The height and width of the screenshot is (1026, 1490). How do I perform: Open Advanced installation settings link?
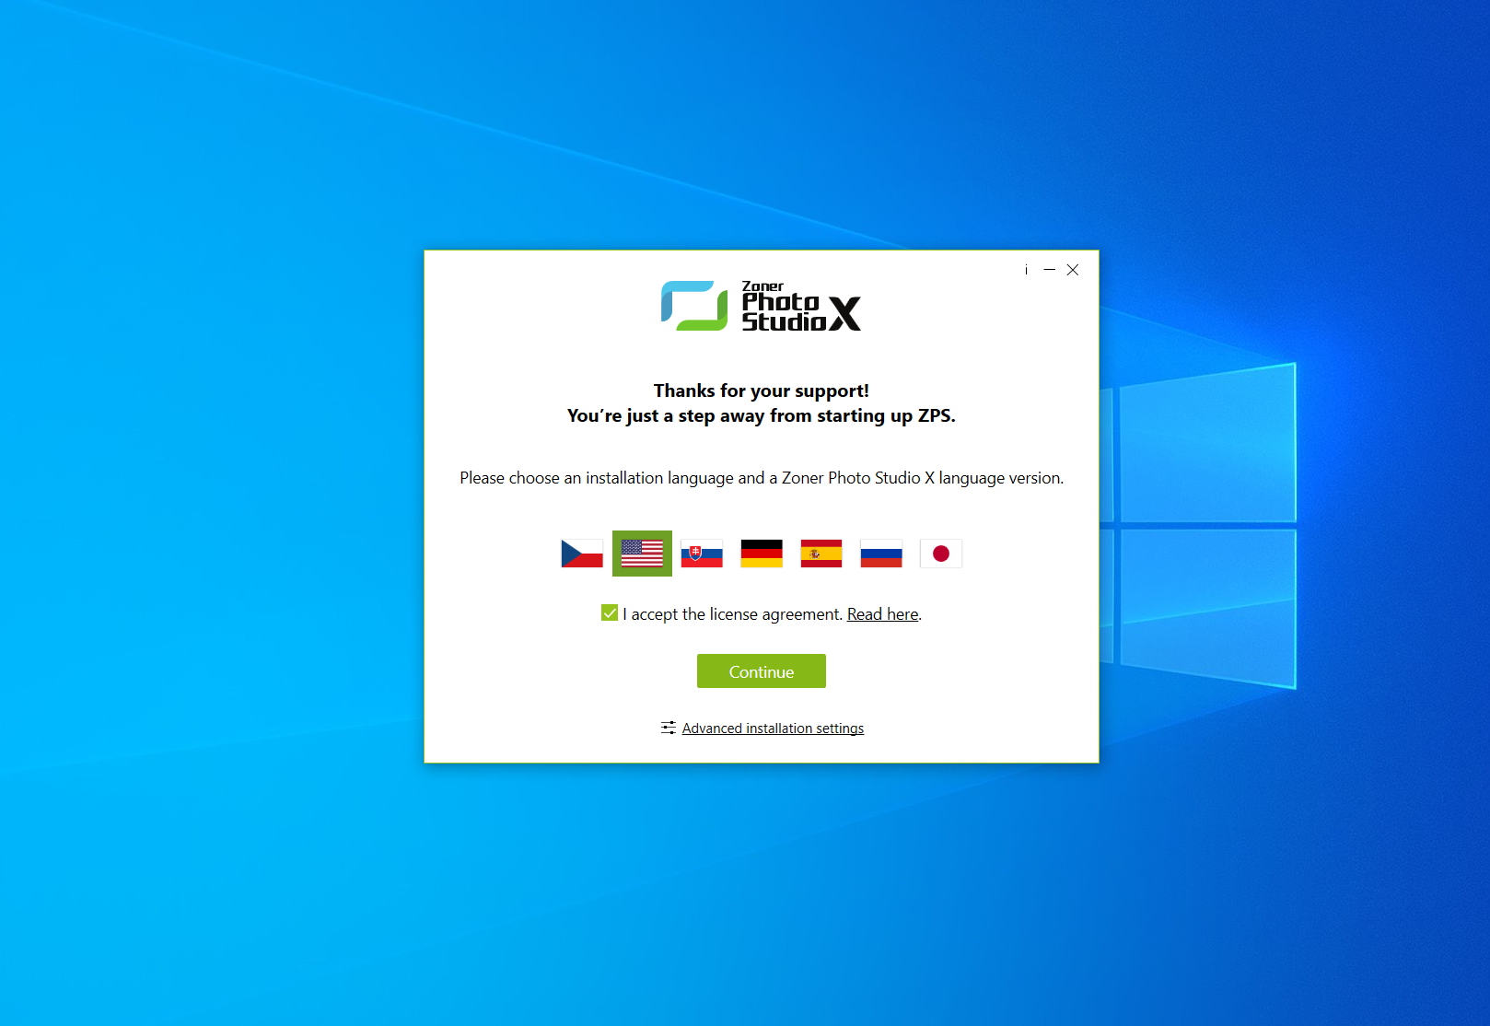click(x=773, y=729)
